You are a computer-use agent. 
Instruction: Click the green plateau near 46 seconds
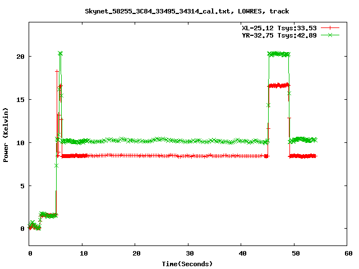tap(278, 54)
